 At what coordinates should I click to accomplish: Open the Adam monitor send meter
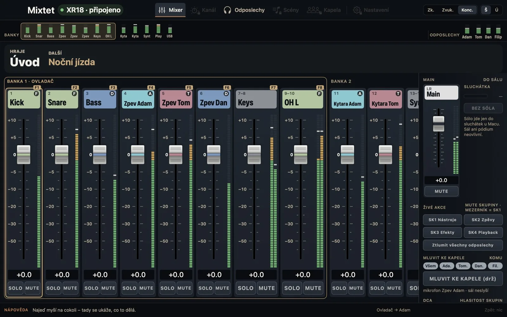467,33
